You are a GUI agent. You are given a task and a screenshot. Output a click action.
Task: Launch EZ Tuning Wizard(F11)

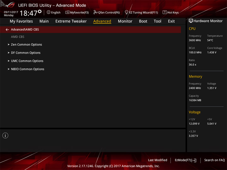[x=141, y=12]
